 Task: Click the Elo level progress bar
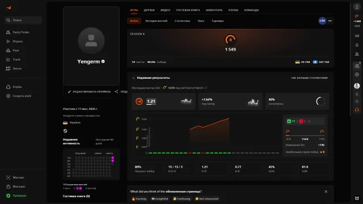[305, 135]
